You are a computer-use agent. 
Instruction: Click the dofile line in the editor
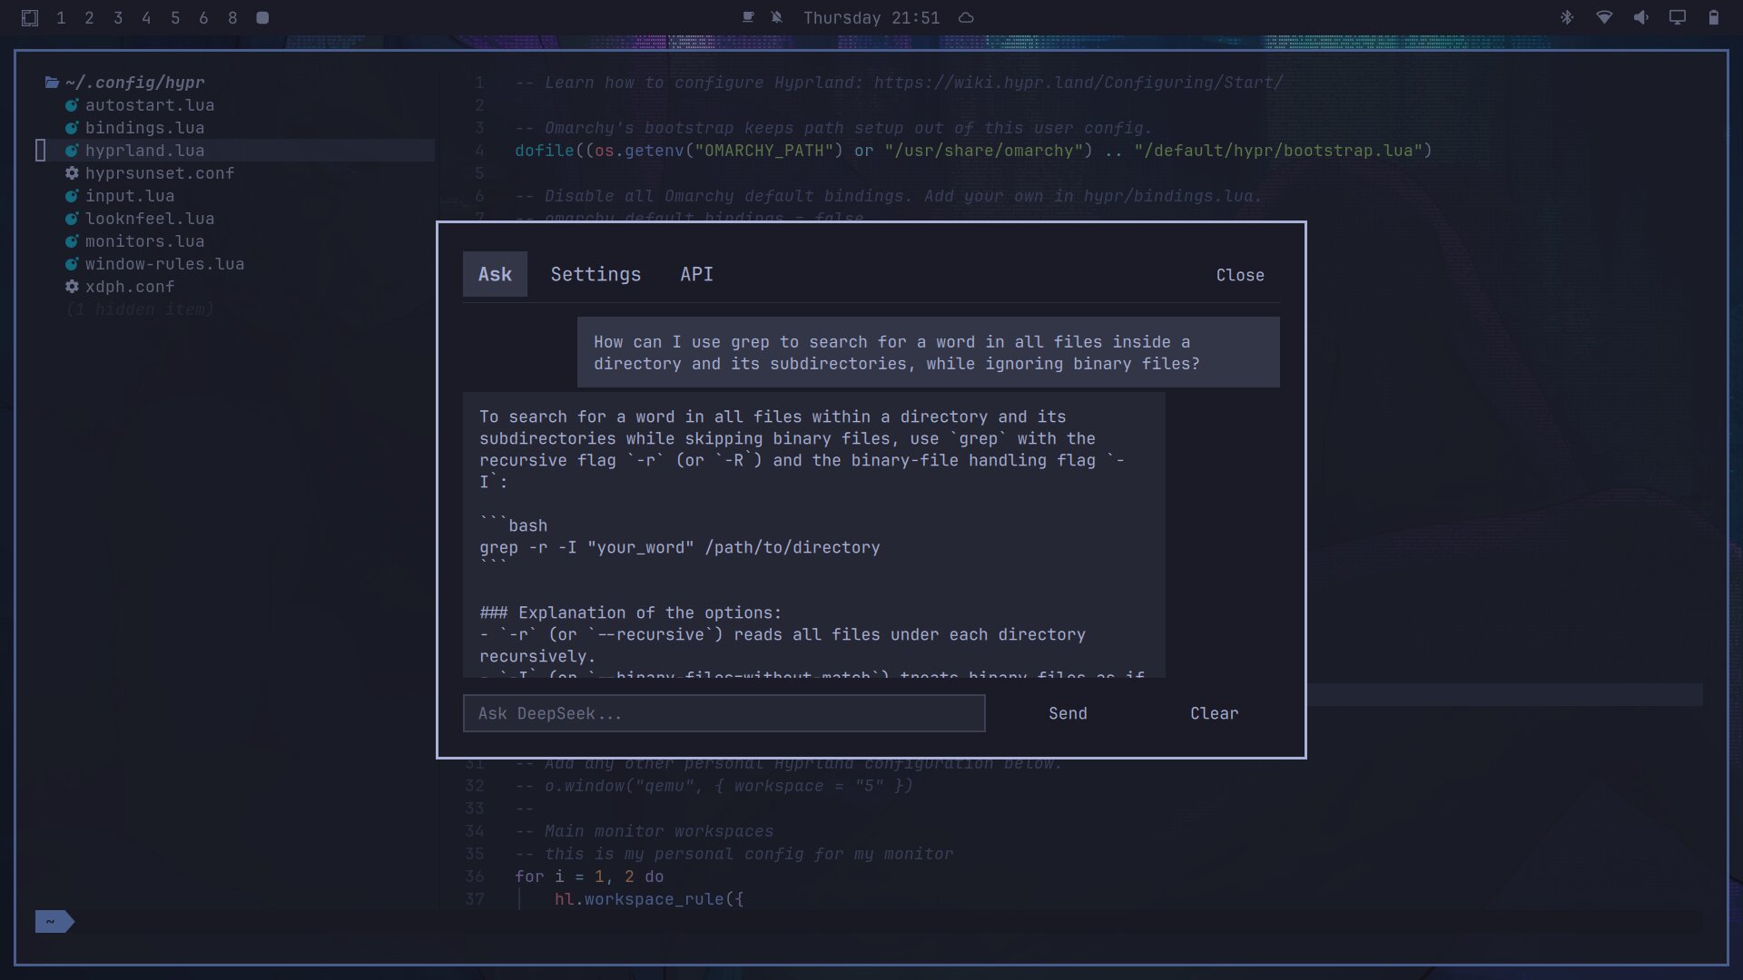coord(973,151)
